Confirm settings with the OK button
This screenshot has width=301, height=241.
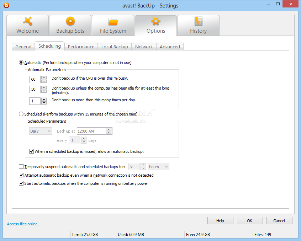click(x=250, y=220)
